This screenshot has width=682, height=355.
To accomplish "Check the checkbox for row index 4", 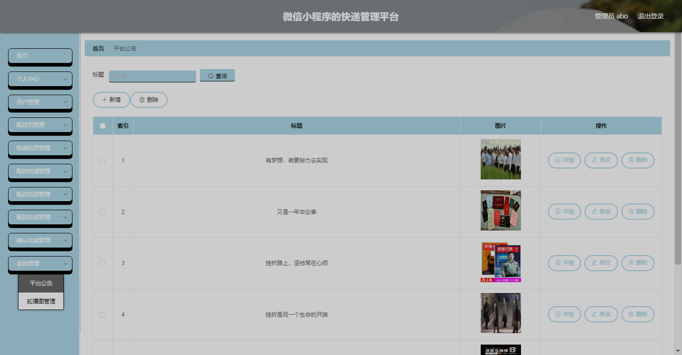I will [102, 314].
